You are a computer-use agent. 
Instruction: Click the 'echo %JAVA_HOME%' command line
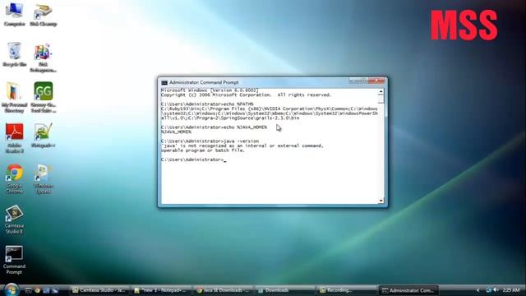click(x=214, y=127)
